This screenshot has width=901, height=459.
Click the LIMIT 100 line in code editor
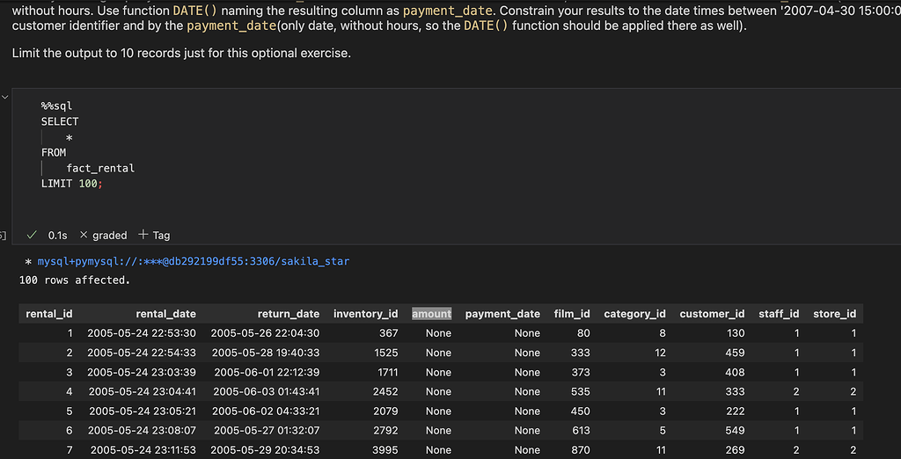(x=71, y=183)
